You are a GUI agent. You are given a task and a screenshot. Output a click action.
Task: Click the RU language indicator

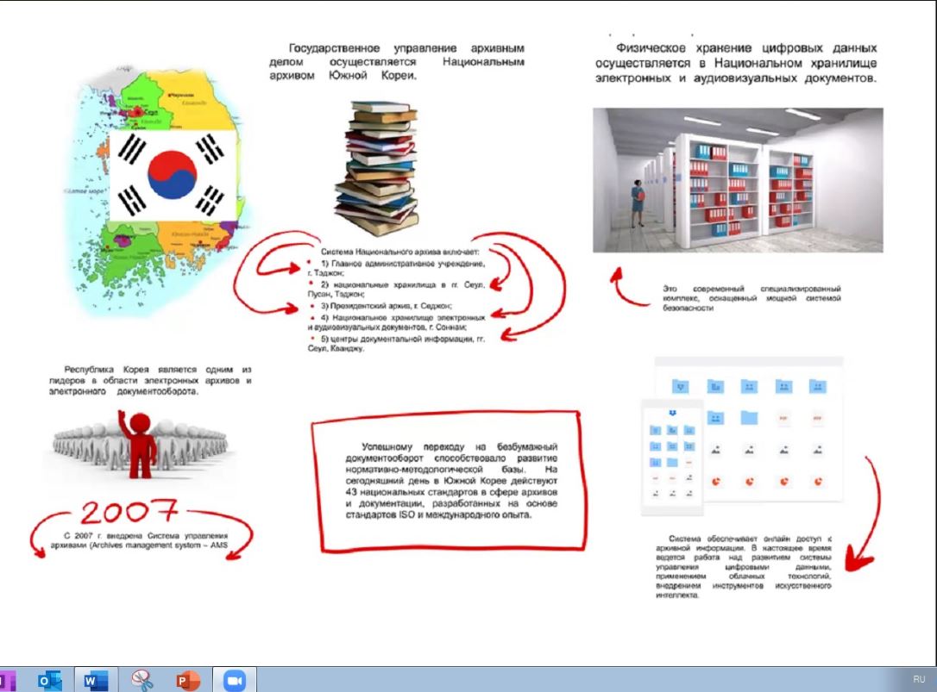(x=919, y=679)
